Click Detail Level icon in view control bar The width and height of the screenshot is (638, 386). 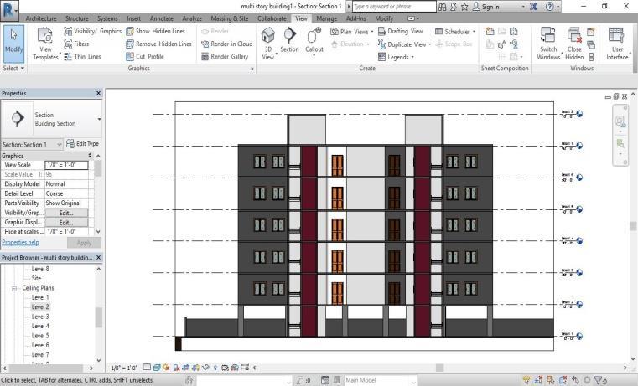(x=147, y=368)
